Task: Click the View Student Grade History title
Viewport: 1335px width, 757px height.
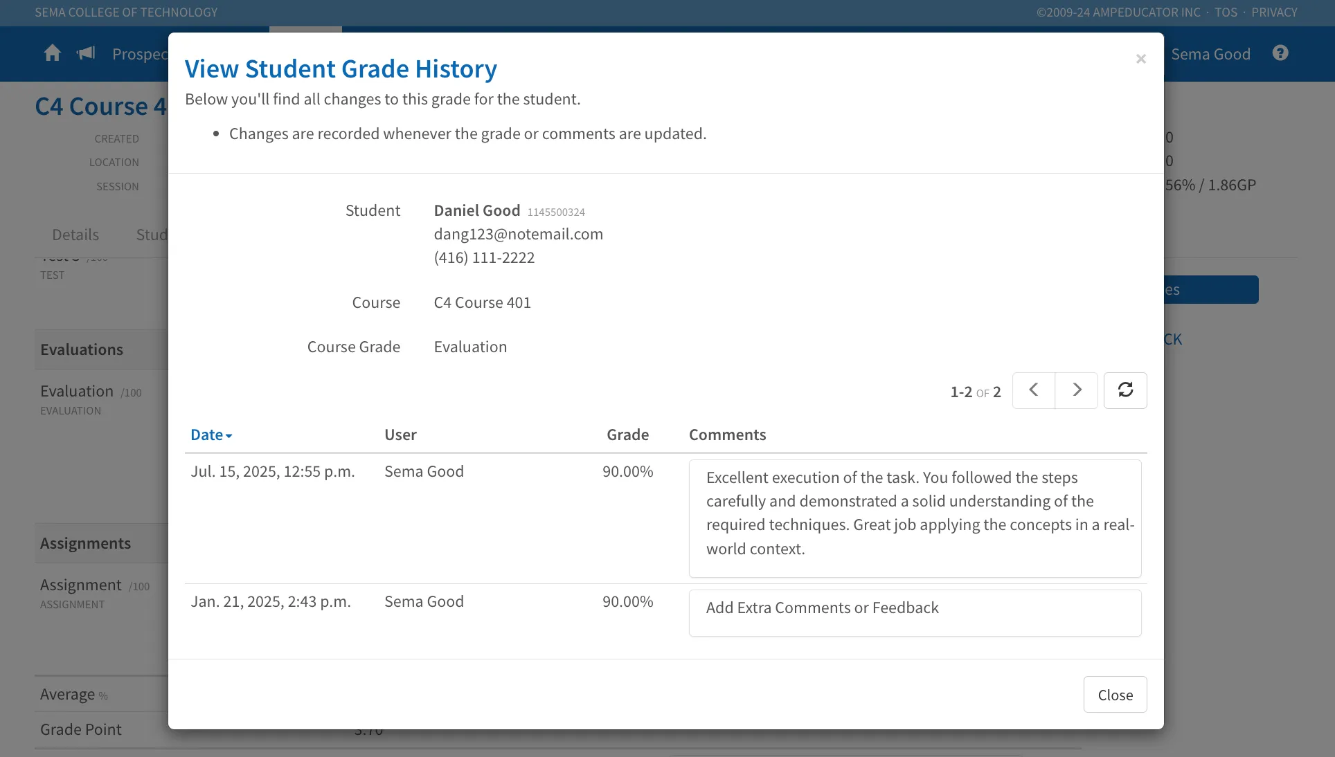Action: point(341,69)
